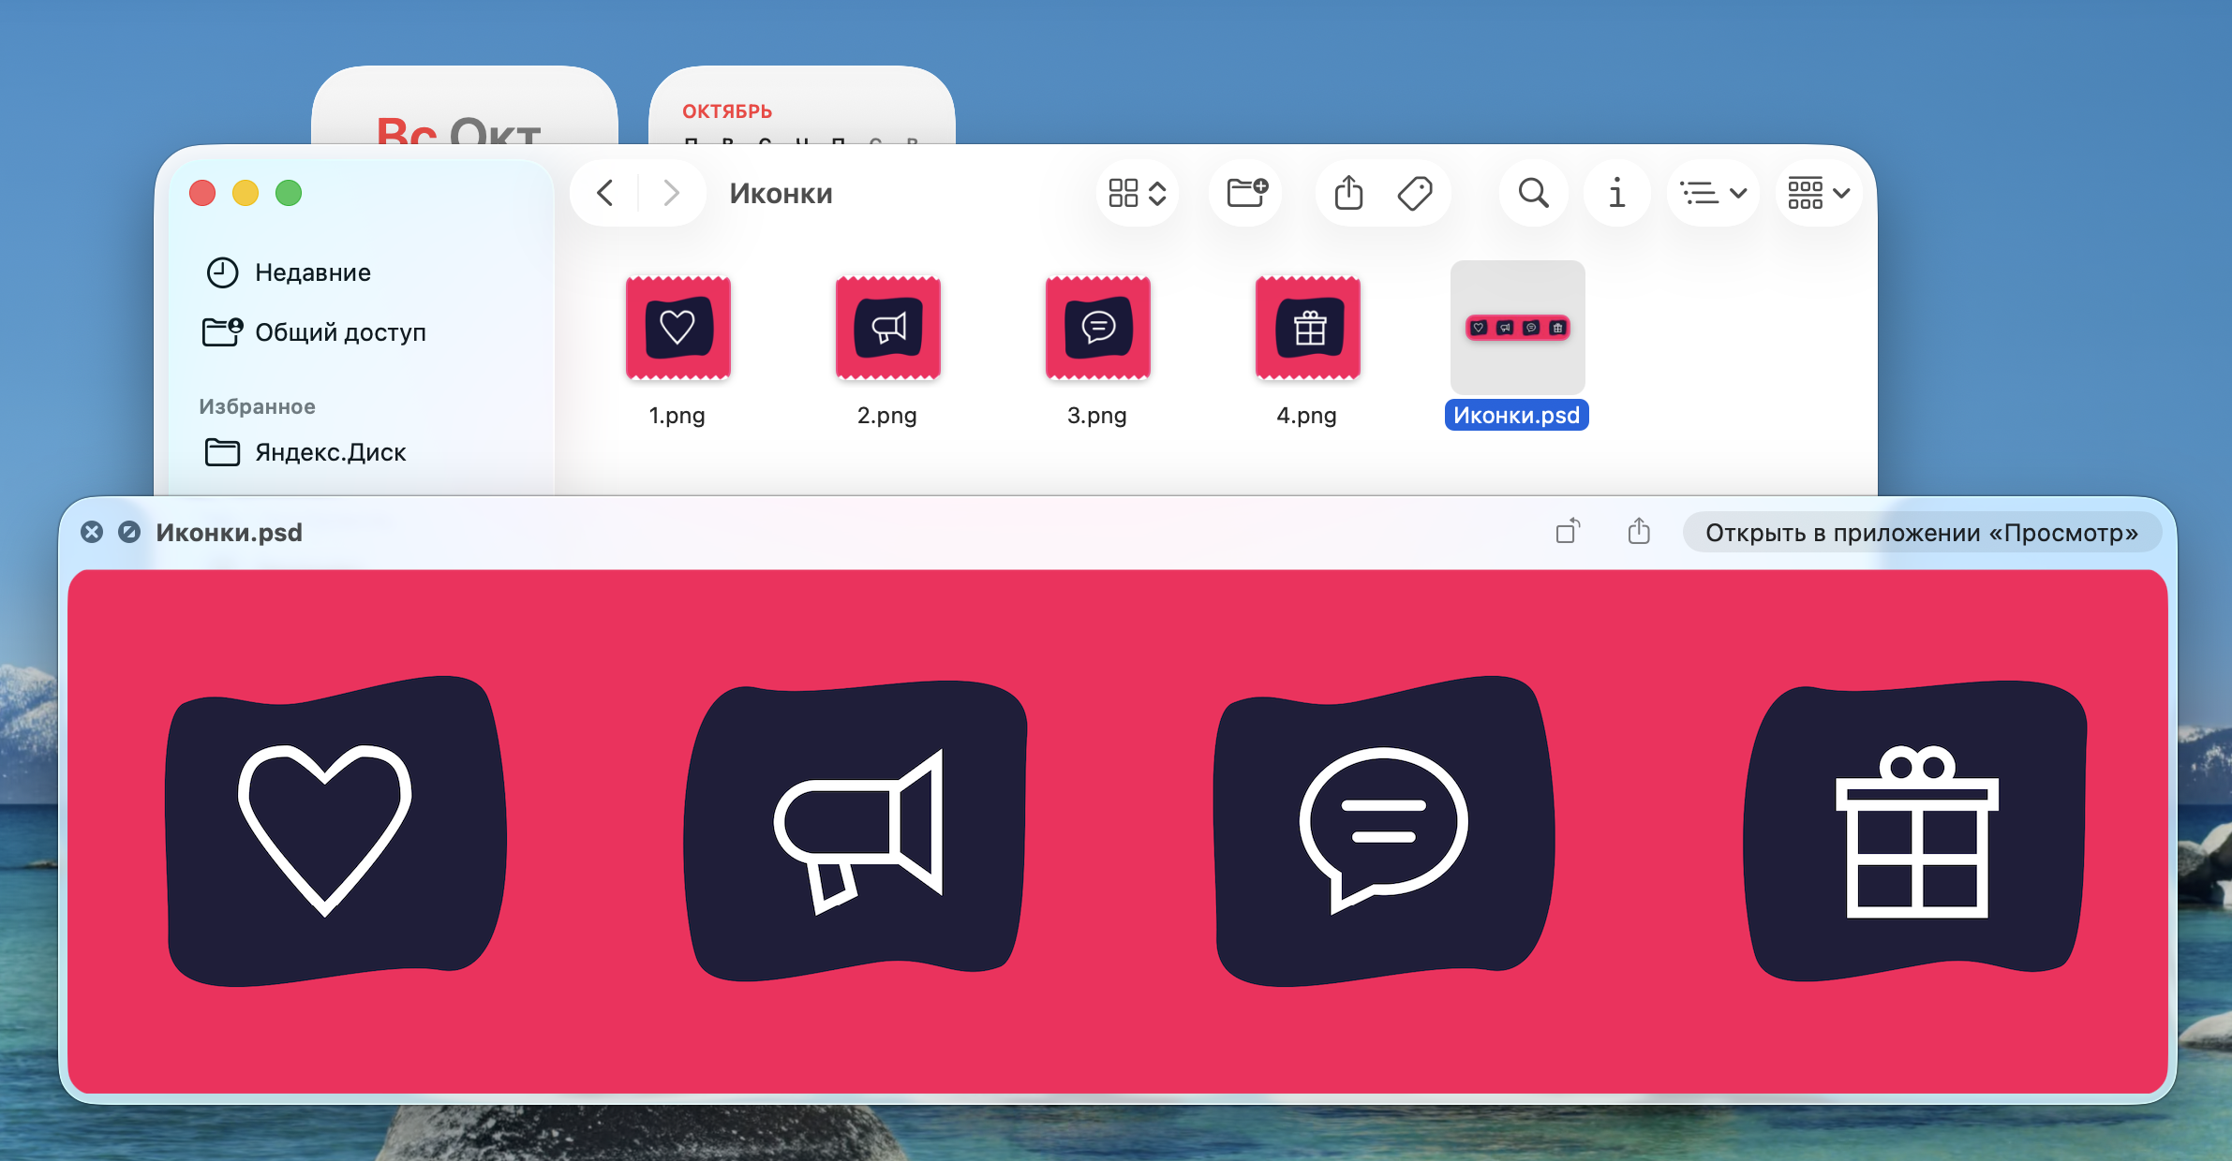This screenshot has height=1161, width=2232.
Task: Create a new folder via toolbar icon
Action: (x=1247, y=194)
